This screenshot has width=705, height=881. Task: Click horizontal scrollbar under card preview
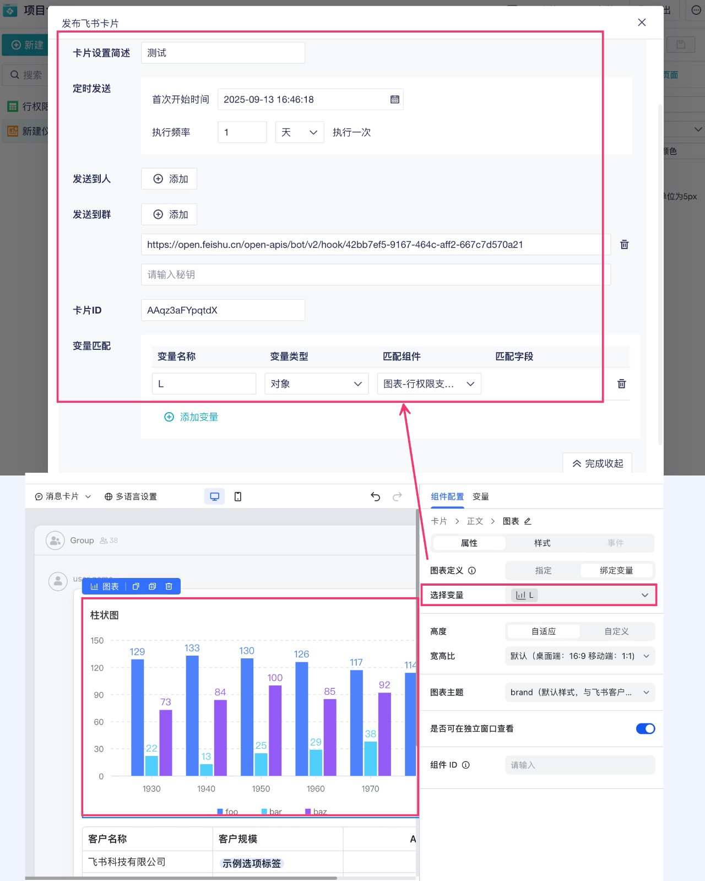[x=181, y=878]
